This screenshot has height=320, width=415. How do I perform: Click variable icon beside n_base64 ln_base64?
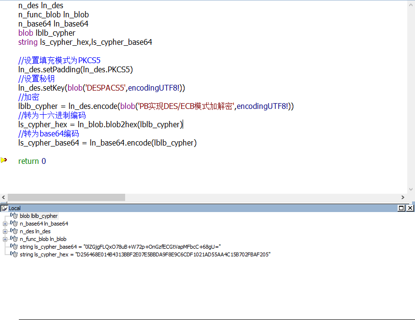point(14,223)
